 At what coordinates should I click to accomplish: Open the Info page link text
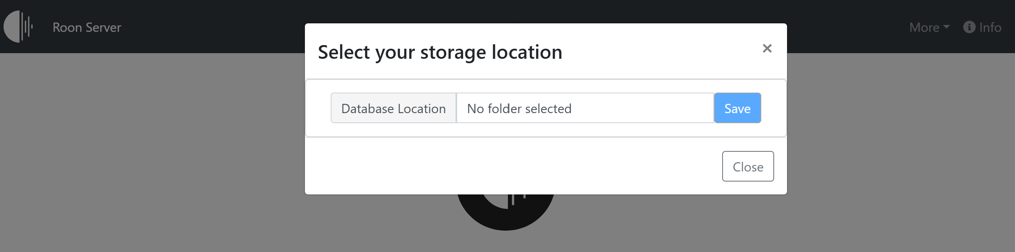[990, 27]
